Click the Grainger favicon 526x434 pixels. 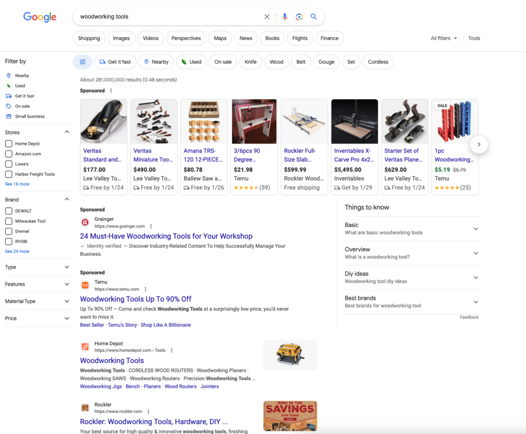pos(85,222)
